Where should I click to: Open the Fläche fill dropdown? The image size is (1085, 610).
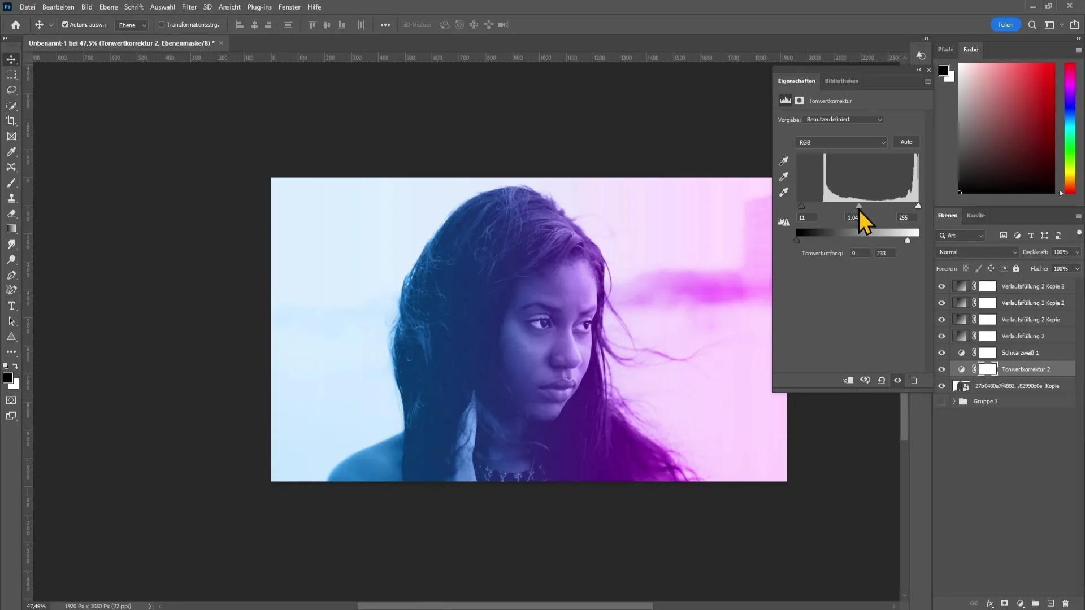1077,269
